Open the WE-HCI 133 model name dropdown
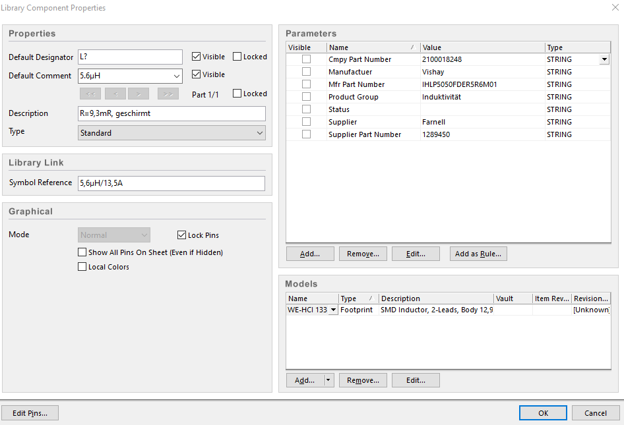 tap(333, 310)
